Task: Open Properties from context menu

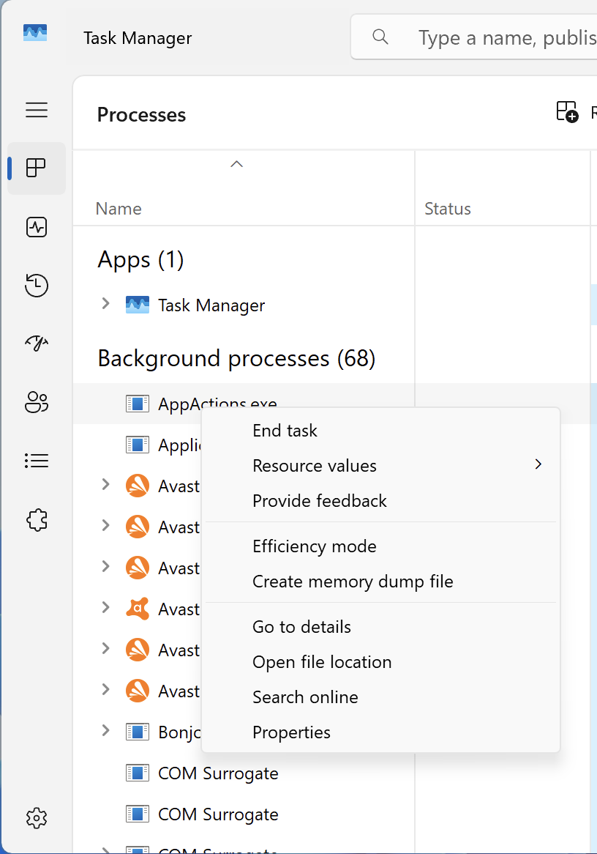Action: pyautogui.click(x=380, y=732)
